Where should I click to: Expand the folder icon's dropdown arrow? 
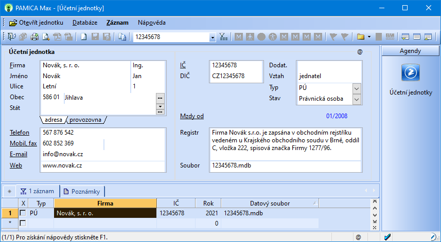[x=369, y=37]
